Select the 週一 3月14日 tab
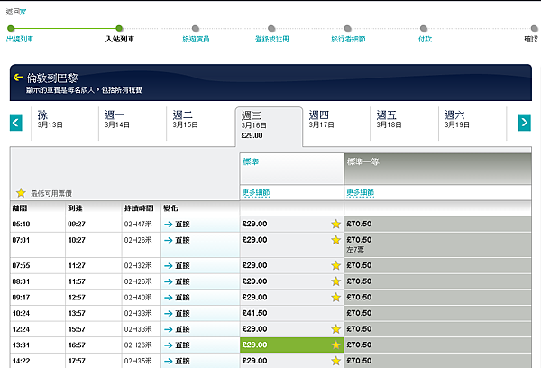The image size is (541, 368). point(133,124)
